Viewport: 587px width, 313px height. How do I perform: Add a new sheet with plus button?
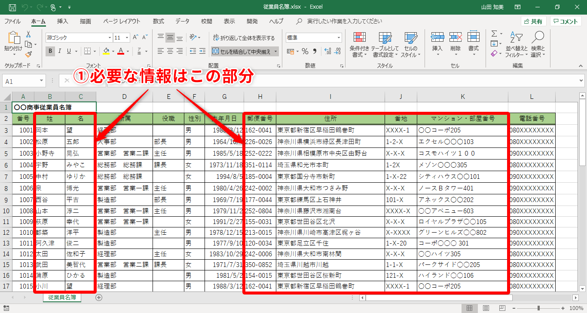coord(99,297)
